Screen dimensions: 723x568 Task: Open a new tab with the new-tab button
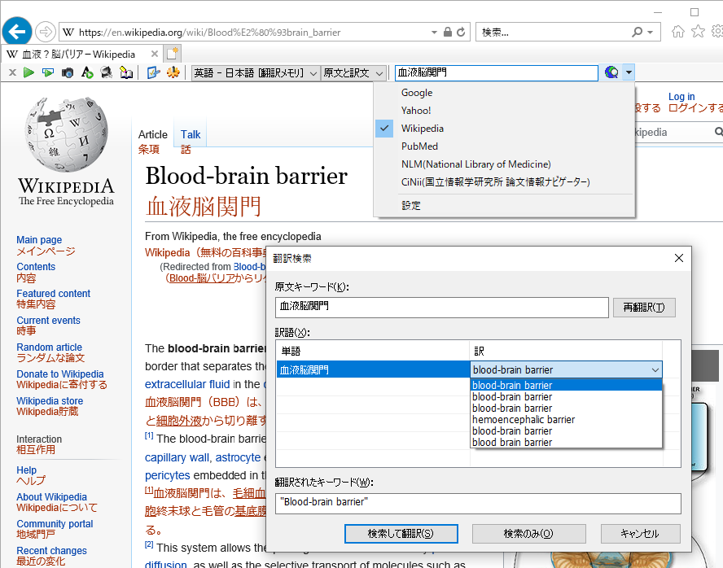(x=172, y=54)
